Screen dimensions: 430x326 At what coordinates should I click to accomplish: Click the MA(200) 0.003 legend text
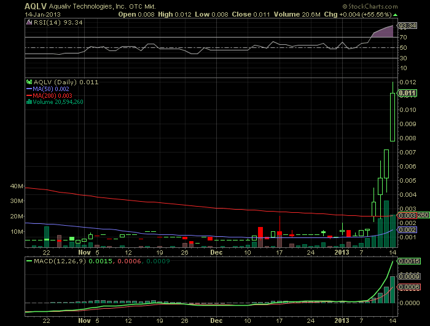point(52,95)
